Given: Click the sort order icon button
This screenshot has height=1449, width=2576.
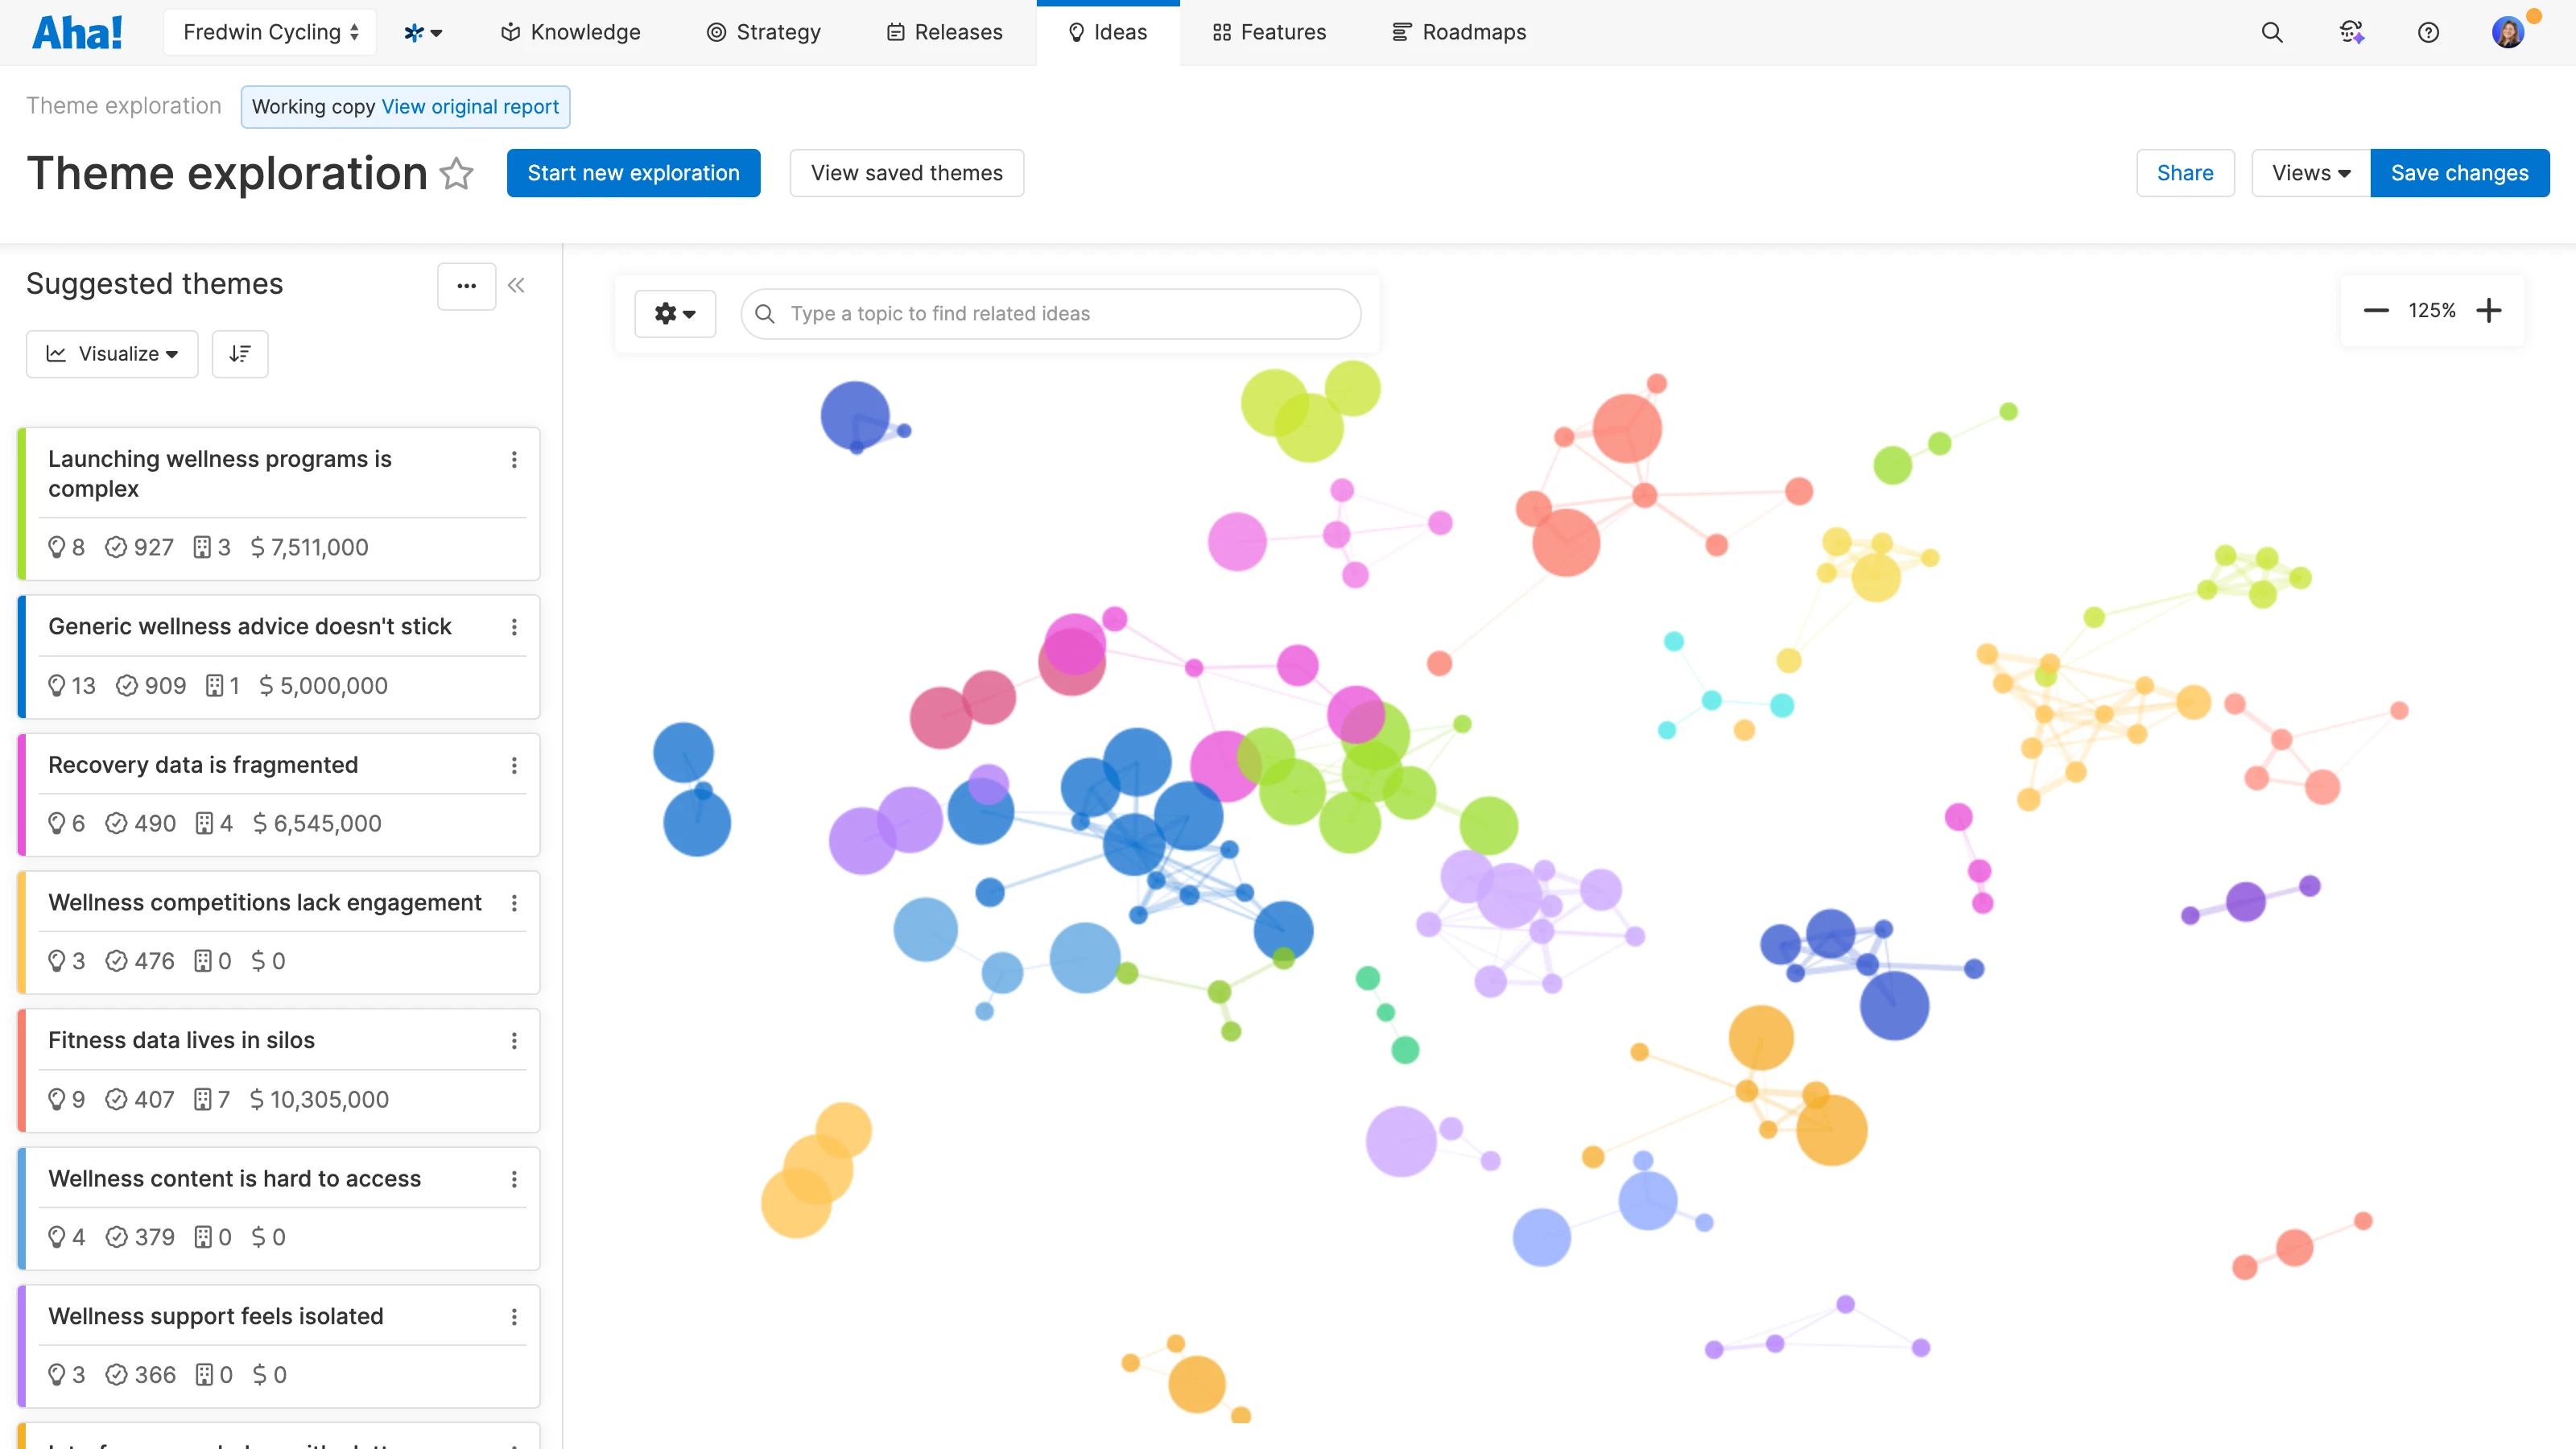Looking at the screenshot, I should point(240,354).
